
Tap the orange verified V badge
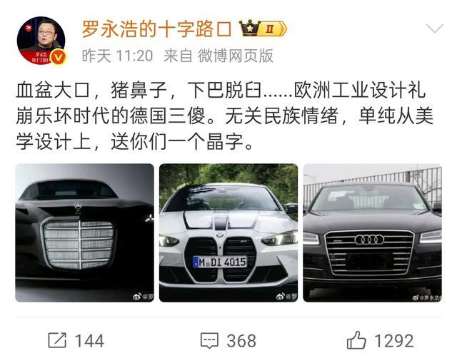coord(59,57)
